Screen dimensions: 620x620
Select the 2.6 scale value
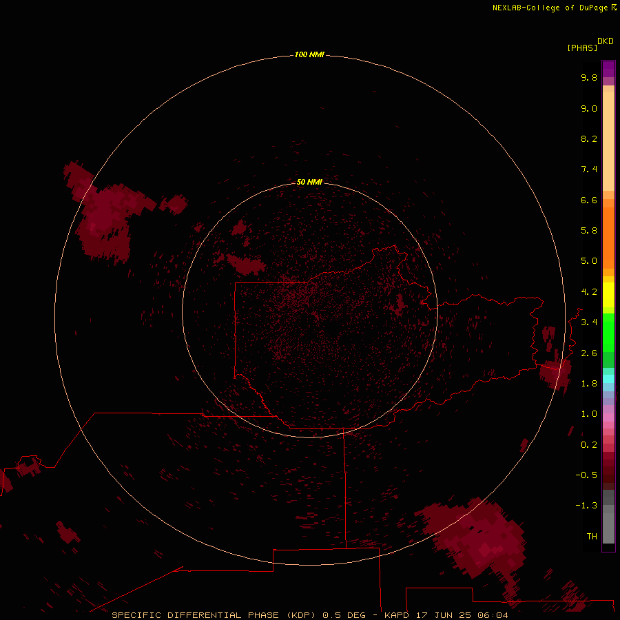pos(589,353)
